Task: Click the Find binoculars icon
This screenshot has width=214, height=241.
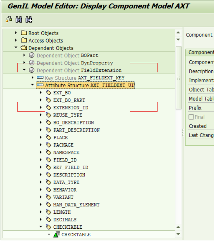Action: pyautogui.click(x=19, y=20)
